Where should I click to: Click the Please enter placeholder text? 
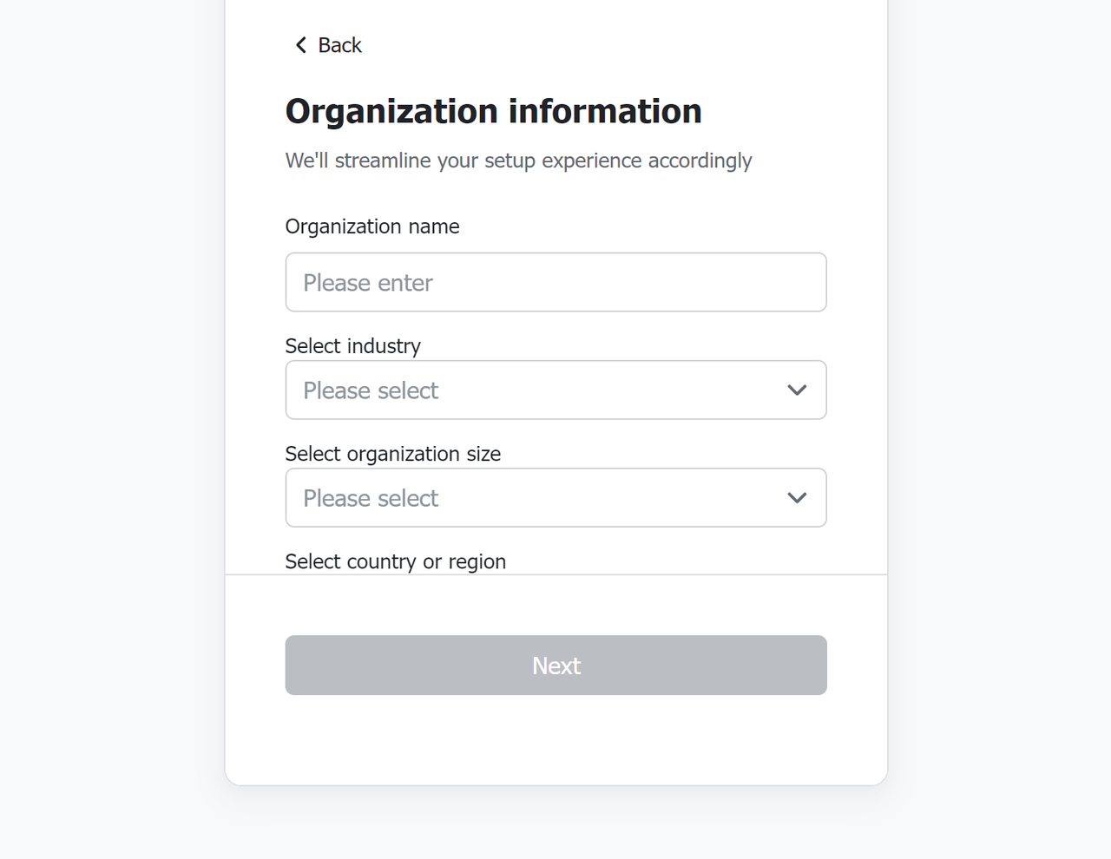point(368,283)
